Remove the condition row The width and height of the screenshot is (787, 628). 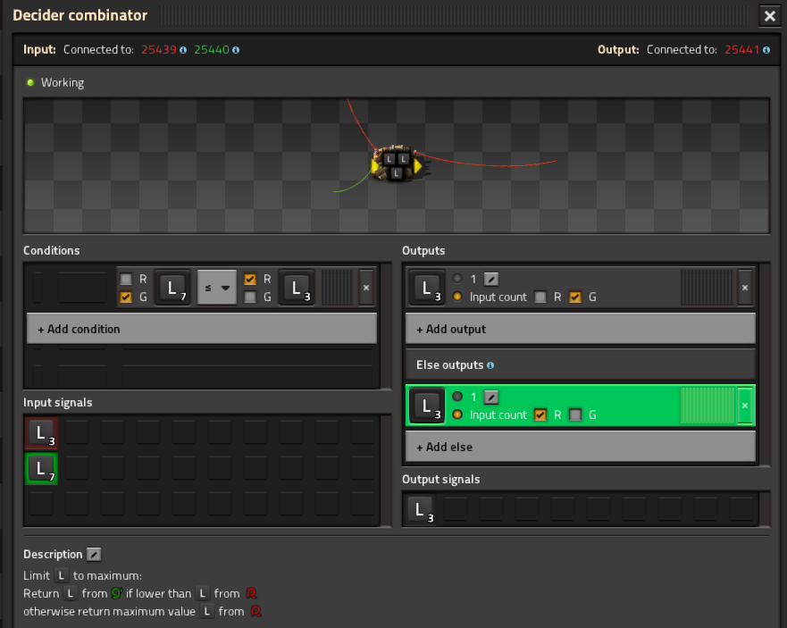(366, 288)
